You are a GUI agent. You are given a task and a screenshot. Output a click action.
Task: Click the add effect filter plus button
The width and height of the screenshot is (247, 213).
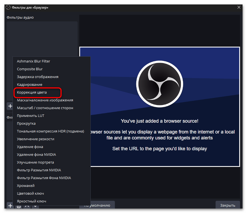click(10, 206)
